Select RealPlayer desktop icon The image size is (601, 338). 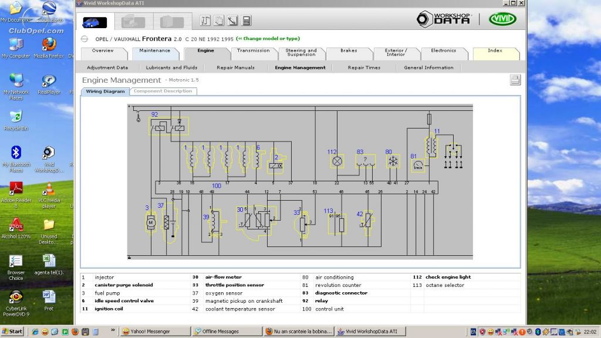coord(49,84)
